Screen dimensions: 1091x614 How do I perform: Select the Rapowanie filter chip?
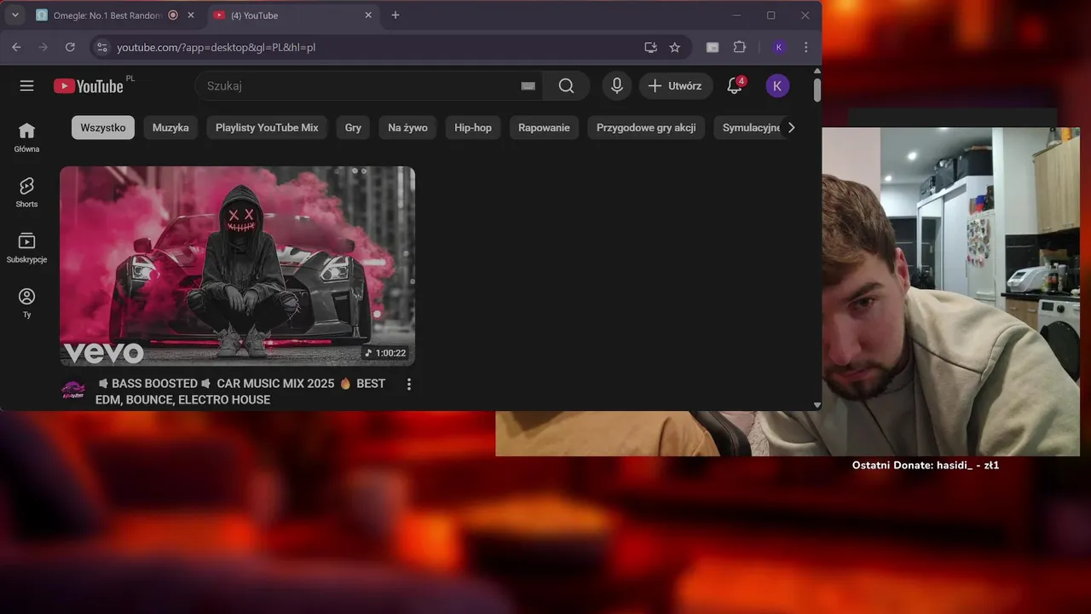tap(544, 128)
